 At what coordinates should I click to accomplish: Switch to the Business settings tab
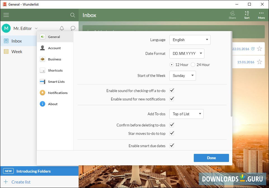[55, 59]
